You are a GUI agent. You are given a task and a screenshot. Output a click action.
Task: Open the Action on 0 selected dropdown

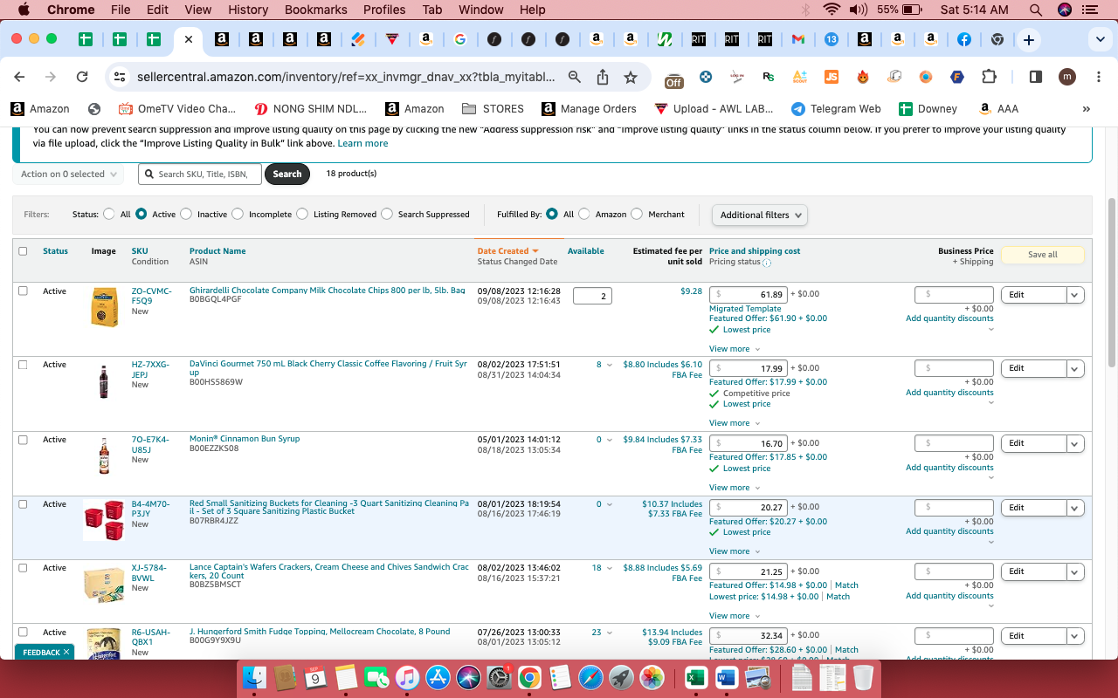coord(68,174)
